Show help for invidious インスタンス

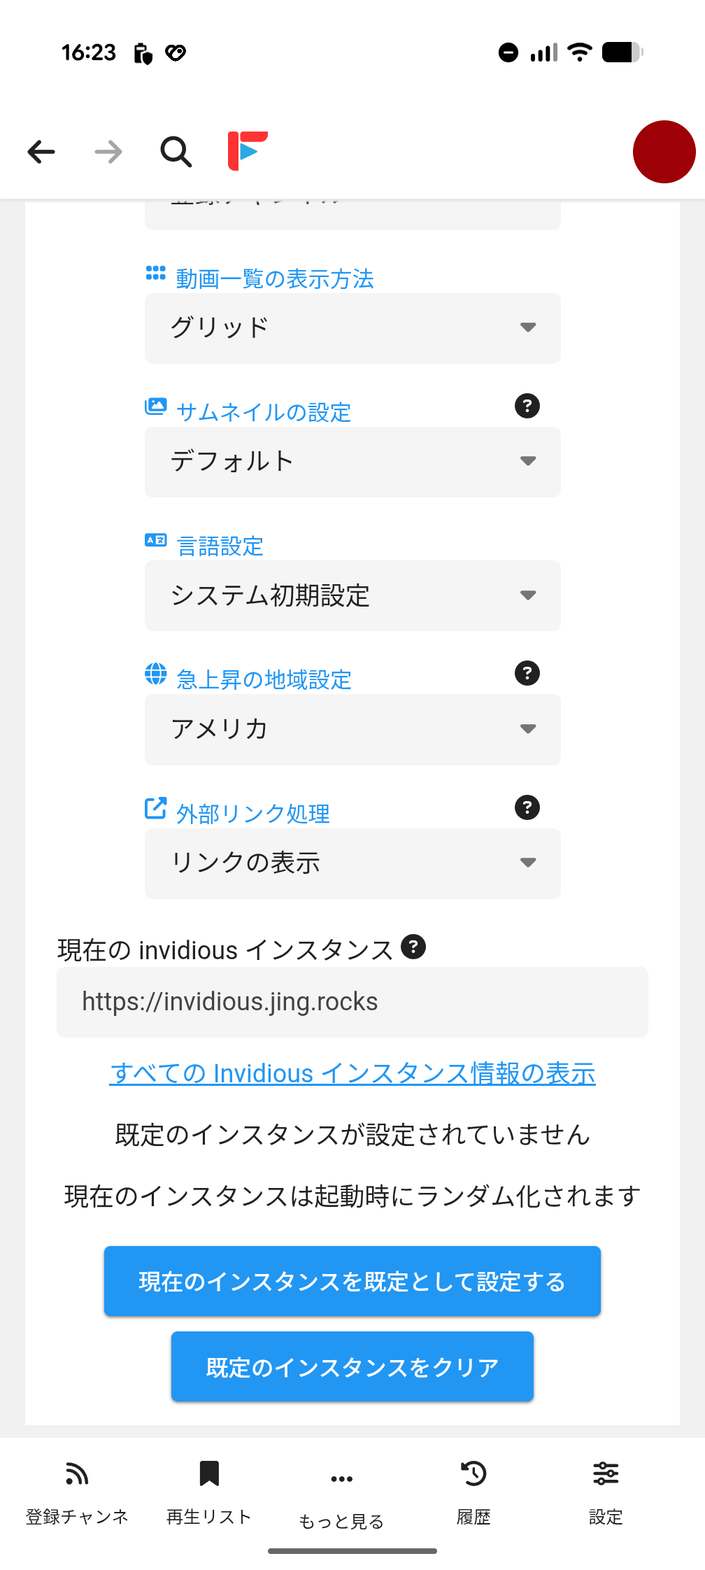[x=413, y=947]
